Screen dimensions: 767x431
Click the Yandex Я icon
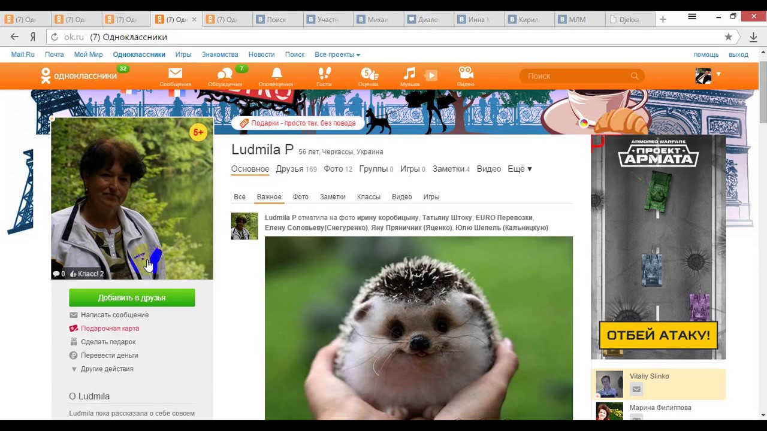(x=33, y=37)
